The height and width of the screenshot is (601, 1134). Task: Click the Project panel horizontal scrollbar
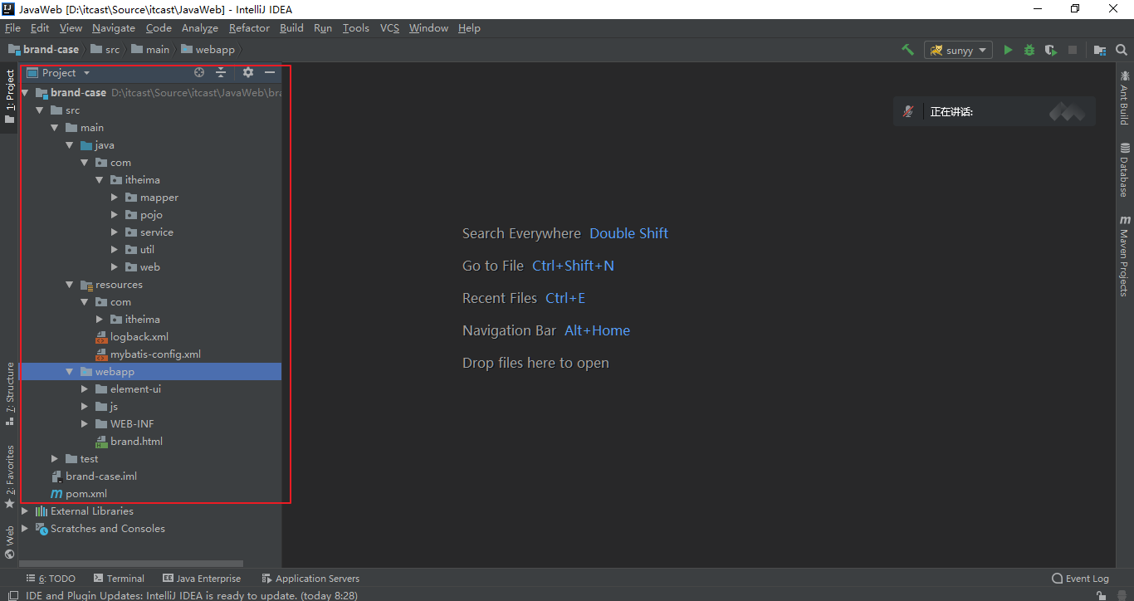click(x=131, y=564)
